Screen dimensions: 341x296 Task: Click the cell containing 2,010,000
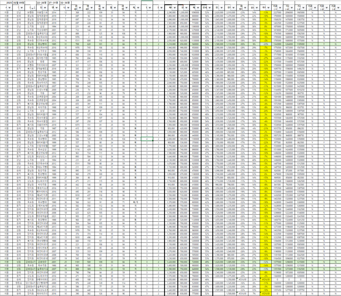point(231,12)
